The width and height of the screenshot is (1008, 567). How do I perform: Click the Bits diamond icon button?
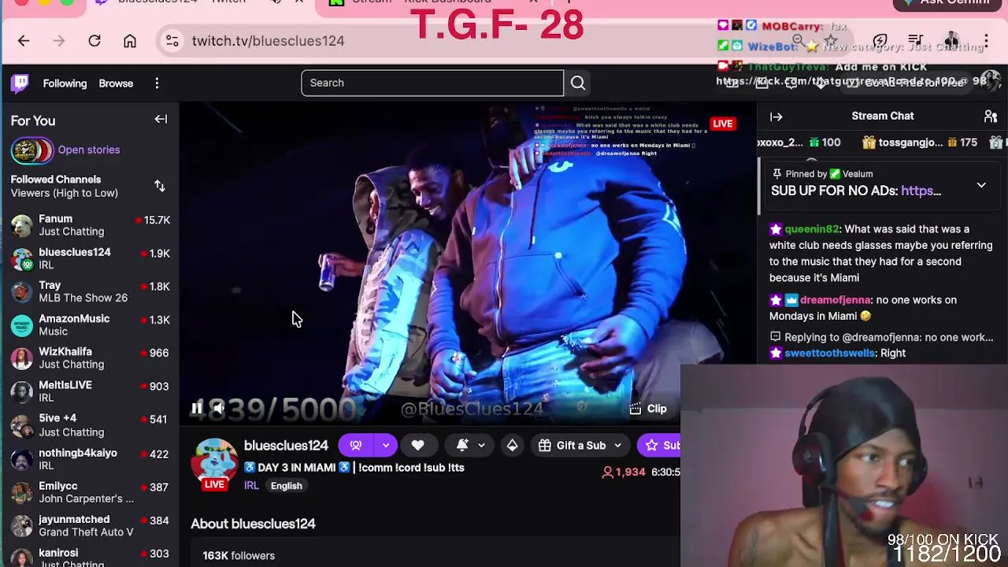(x=512, y=446)
